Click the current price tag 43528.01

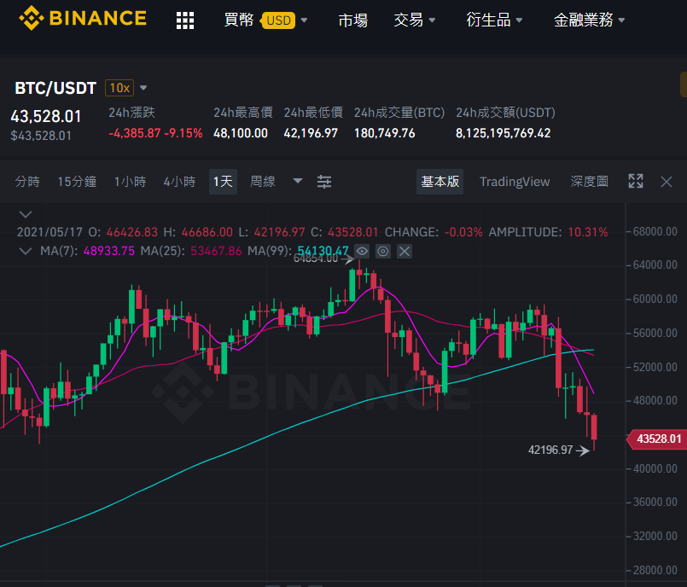657,439
